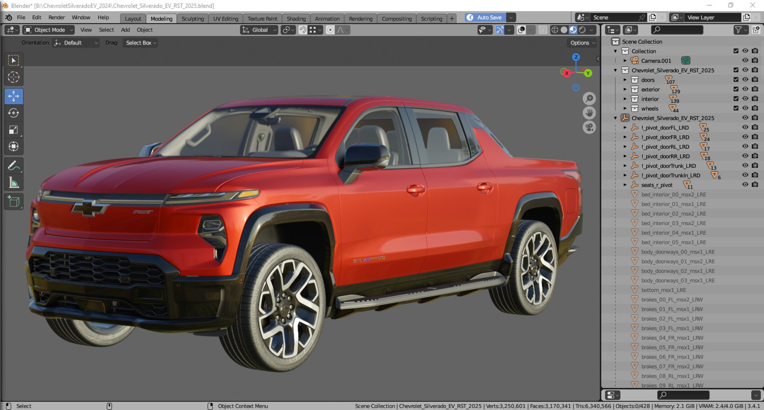
Task: Open the viewport Options button
Action: (x=582, y=43)
